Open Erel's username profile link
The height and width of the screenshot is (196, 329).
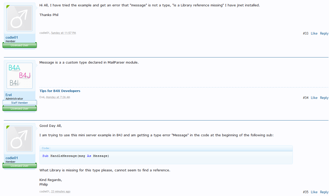(x=9, y=95)
